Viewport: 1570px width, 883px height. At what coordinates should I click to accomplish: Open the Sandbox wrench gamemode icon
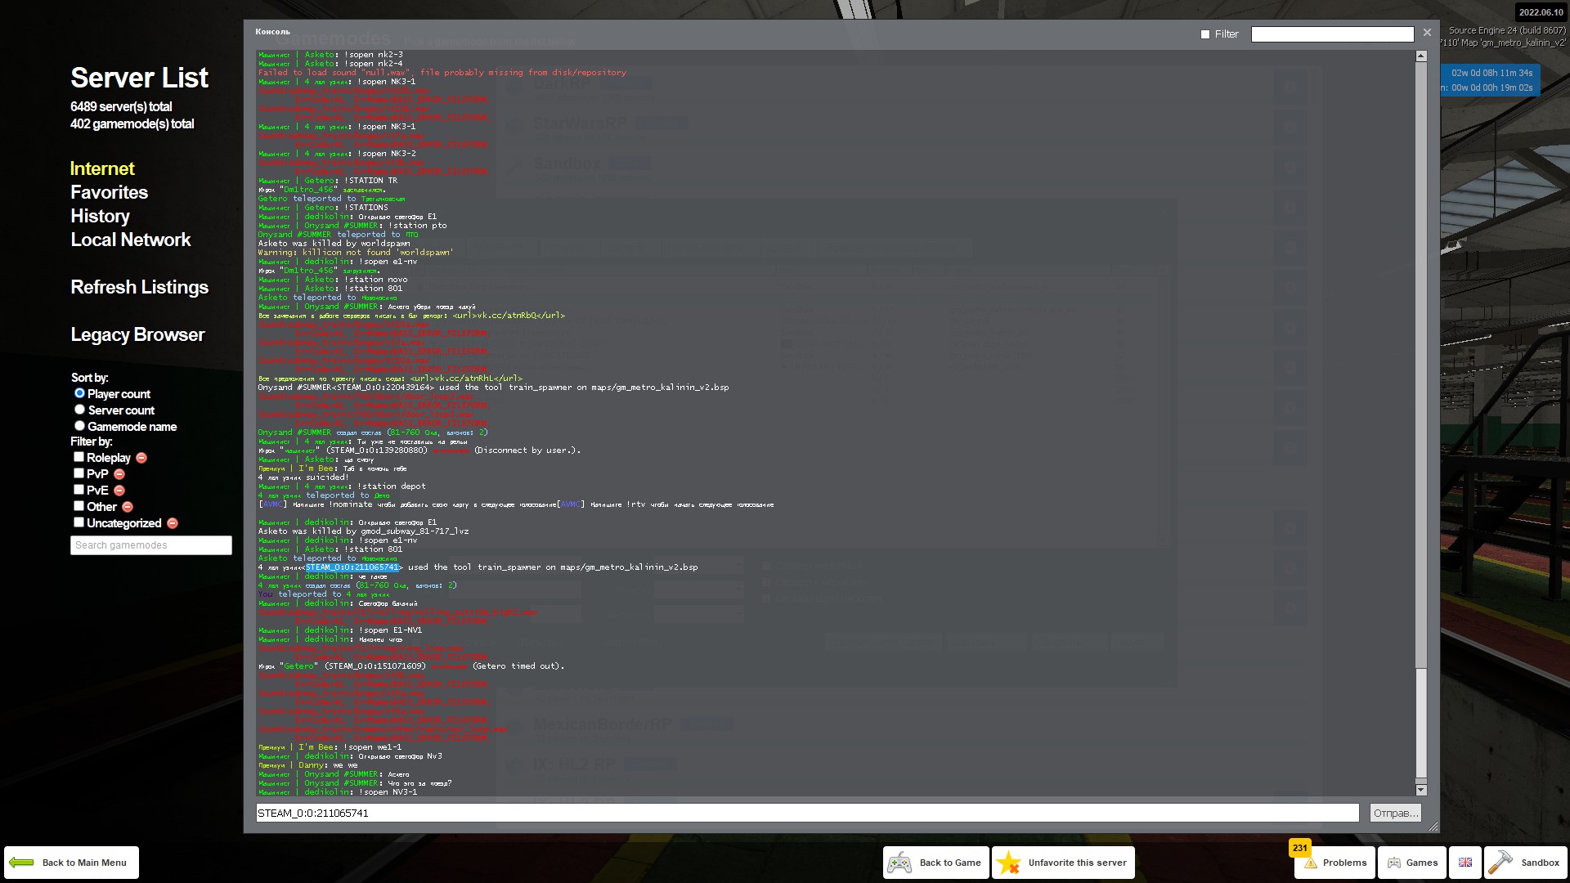click(1501, 863)
